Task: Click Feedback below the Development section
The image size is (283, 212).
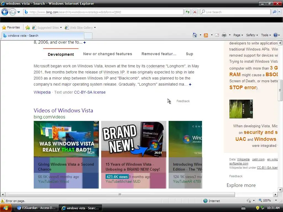Action: [x=183, y=101]
